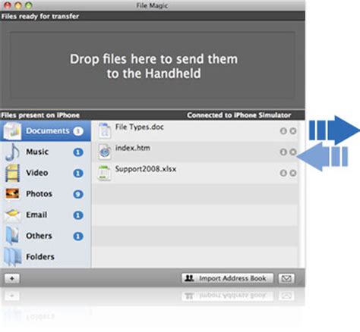Select the index.htm file name
Viewport: 360px width, 332px height.
click(133, 148)
